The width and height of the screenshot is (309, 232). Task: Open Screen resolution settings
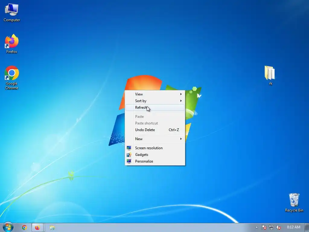(x=155, y=148)
